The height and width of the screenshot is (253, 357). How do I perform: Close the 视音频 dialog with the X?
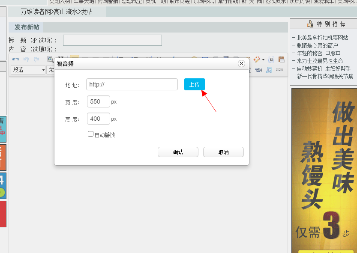point(241,63)
